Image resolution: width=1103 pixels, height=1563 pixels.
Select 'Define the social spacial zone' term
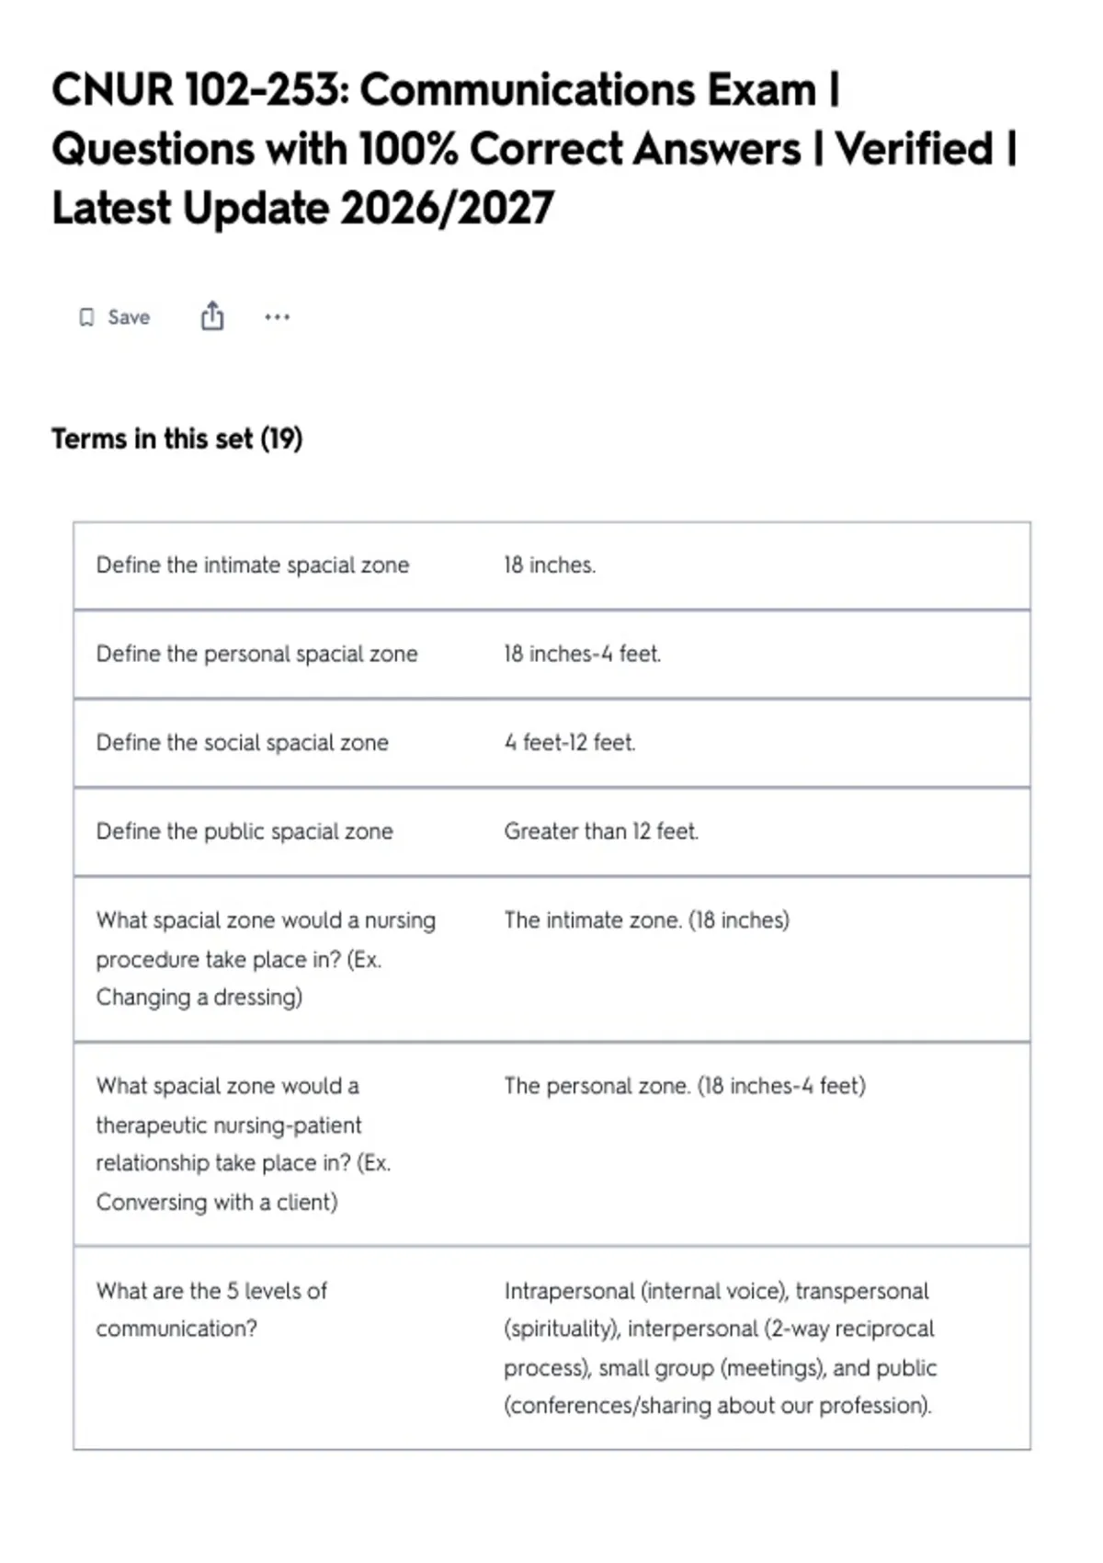click(243, 742)
